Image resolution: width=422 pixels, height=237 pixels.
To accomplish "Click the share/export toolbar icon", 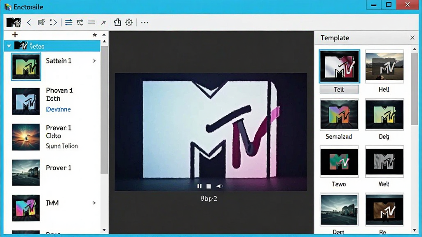I will coord(117,22).
